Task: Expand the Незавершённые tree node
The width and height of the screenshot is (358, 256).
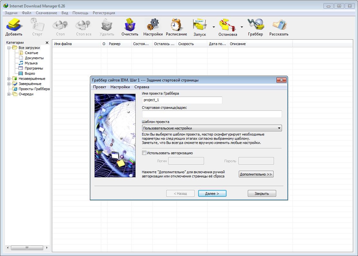Action: [9, 79]
